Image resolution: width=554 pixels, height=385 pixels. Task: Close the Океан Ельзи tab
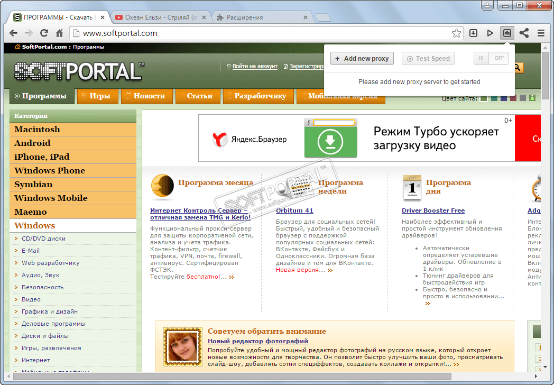204,17
